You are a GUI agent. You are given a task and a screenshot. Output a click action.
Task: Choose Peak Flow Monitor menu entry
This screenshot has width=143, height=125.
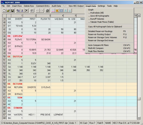[96, 51]
